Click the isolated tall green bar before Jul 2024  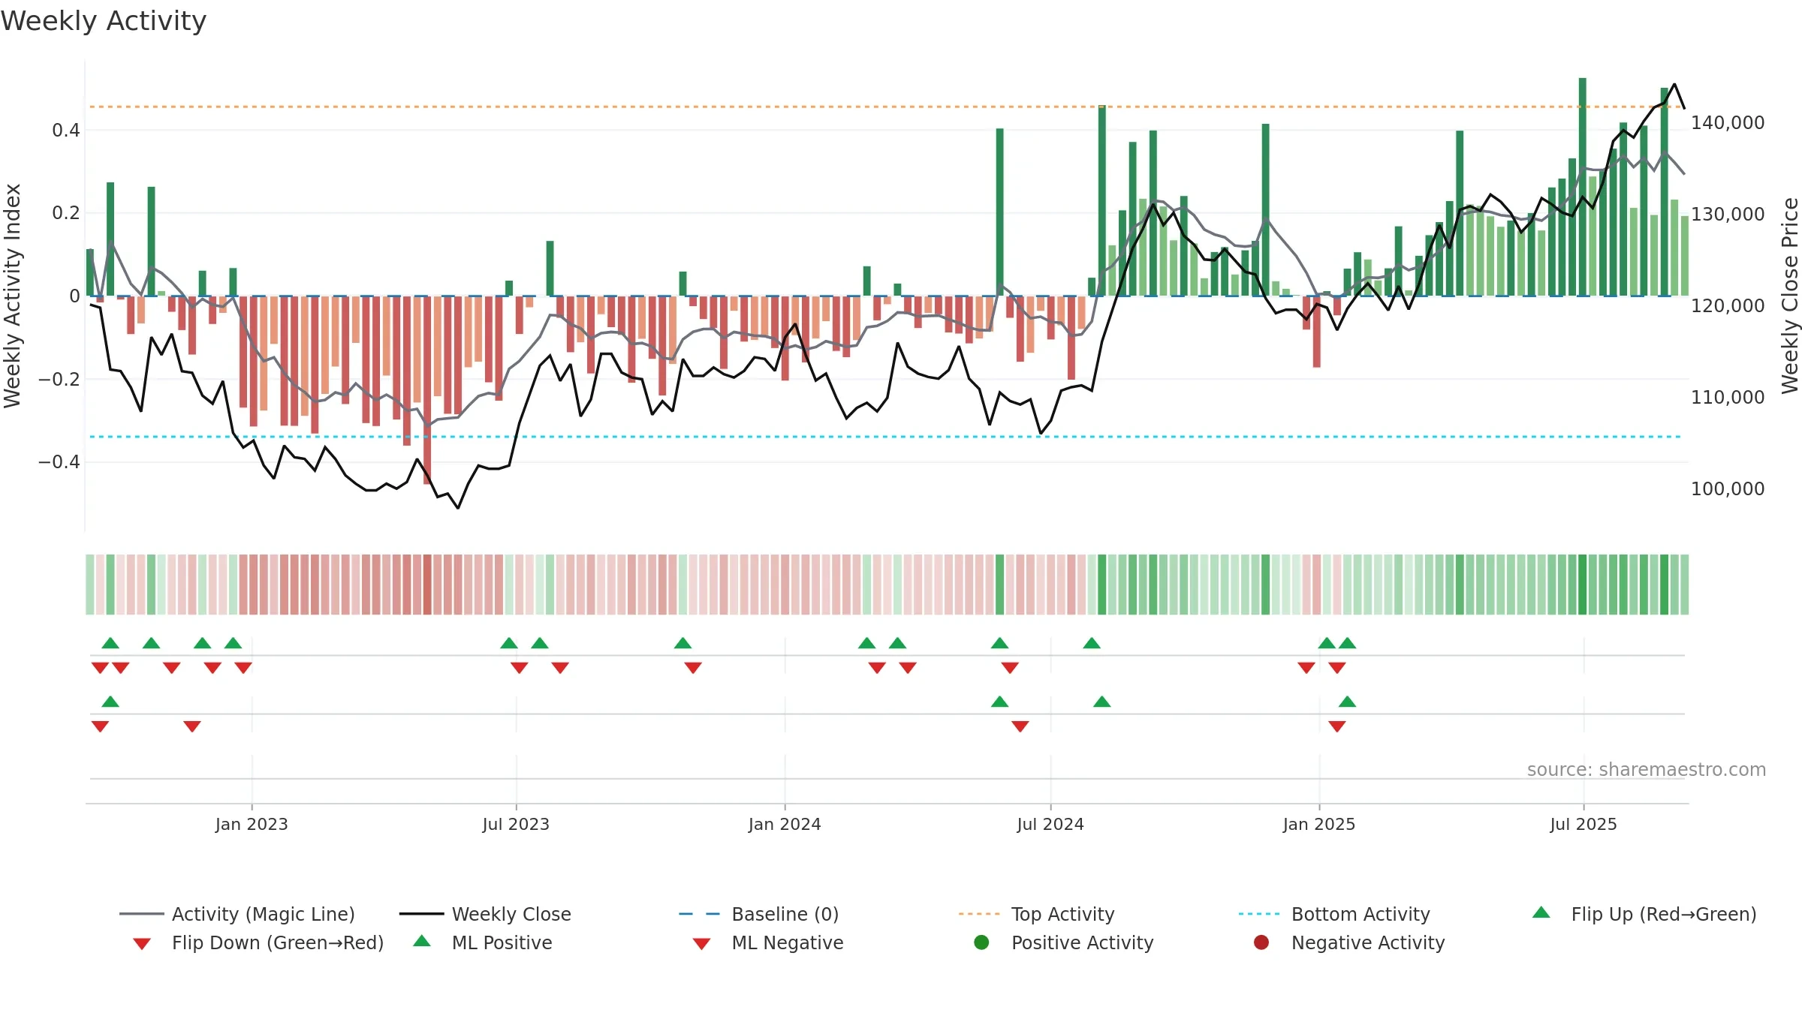pos(1000,212)
